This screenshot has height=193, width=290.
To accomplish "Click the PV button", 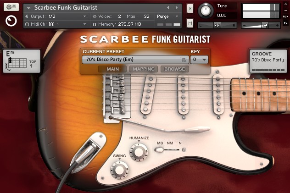I will point(285,23).
